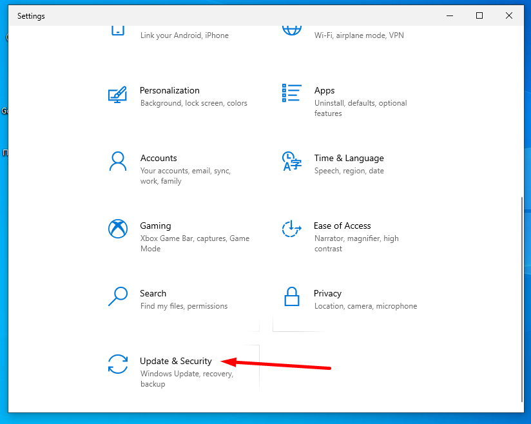This screenshot has width=531, height=424.
Task: Maximize the Settings window
Action: (479, 15)
